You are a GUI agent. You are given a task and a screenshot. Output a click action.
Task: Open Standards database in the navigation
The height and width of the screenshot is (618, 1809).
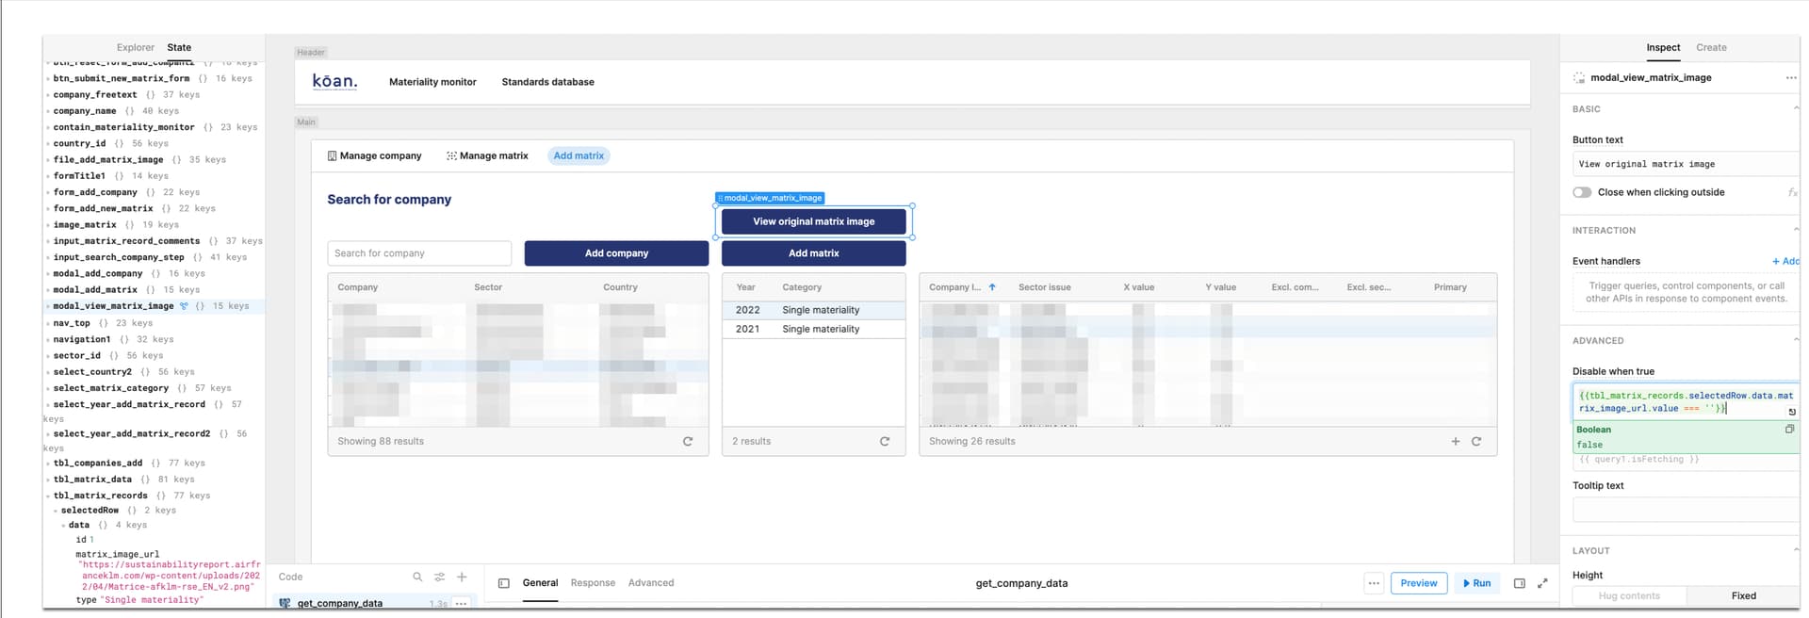tap(547, 82)
